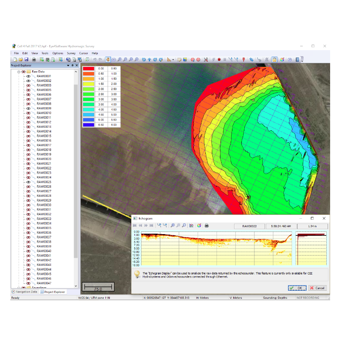The image size is (343, 343).
Task: Collapse the Raw Data tree node
Action: tap(19, 72)
